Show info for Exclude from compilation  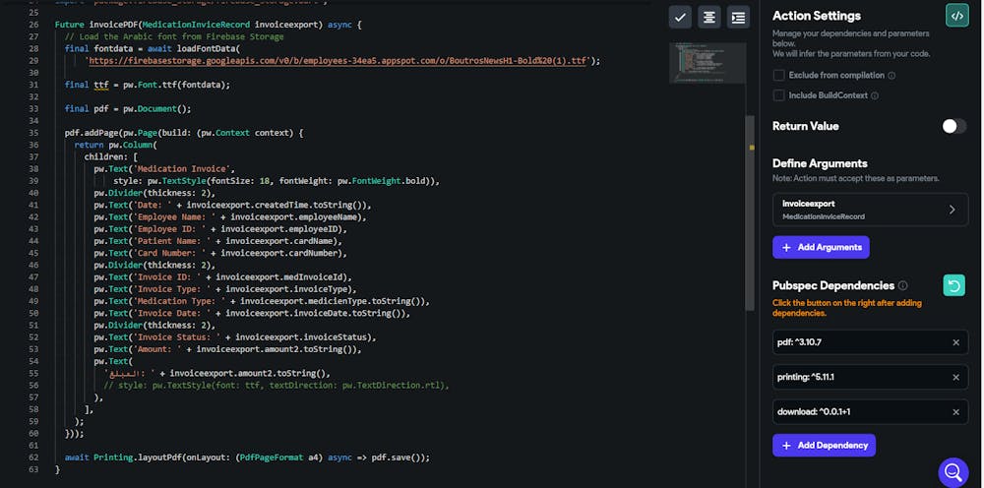tap(892, 76)
